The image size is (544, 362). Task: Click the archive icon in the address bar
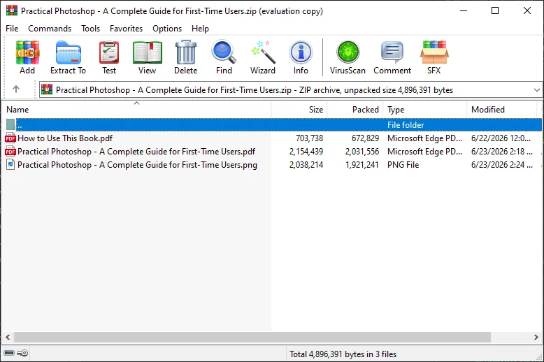point(47,89)
